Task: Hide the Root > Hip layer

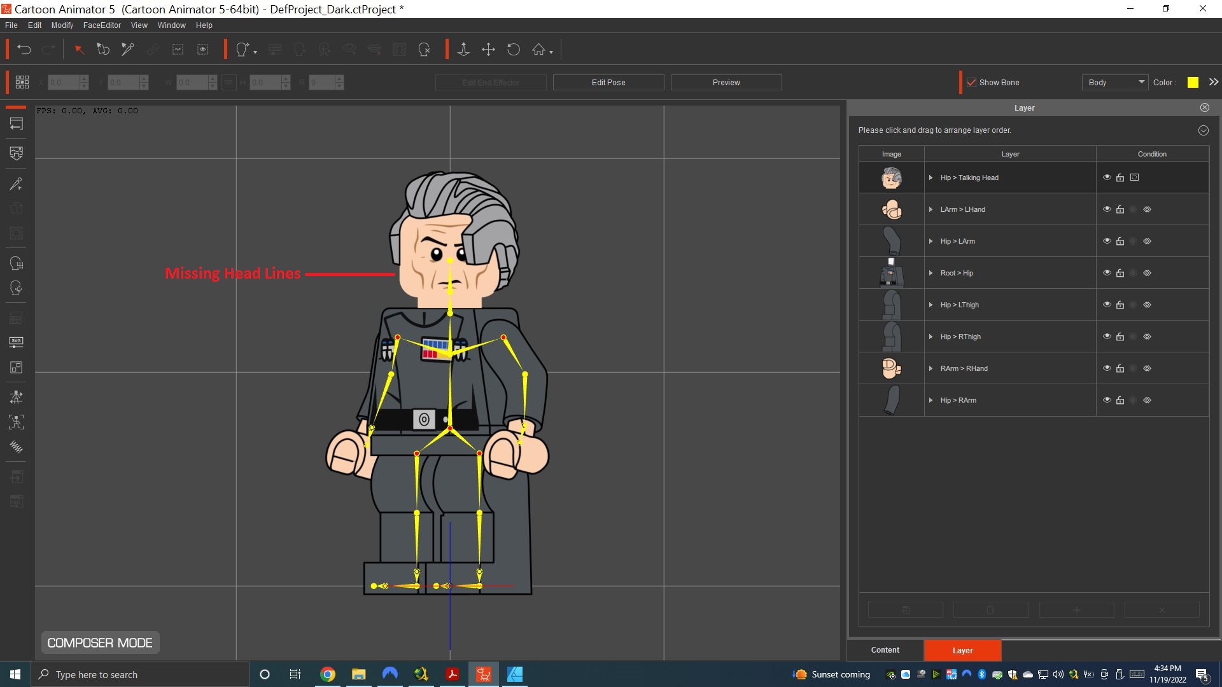Action: pyautogui.click(x=1107, y=273)
